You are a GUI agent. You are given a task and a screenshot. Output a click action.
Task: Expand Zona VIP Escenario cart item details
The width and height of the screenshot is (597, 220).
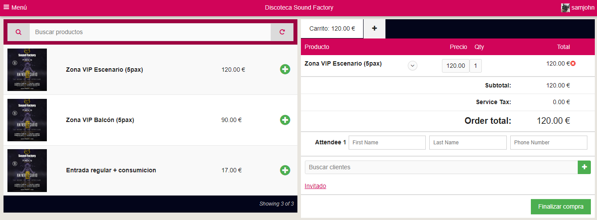click(x=413, y=66)
